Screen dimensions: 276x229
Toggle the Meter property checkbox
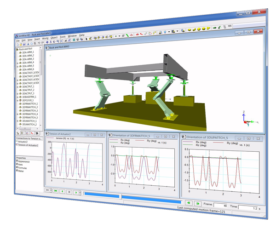(17, 172)
